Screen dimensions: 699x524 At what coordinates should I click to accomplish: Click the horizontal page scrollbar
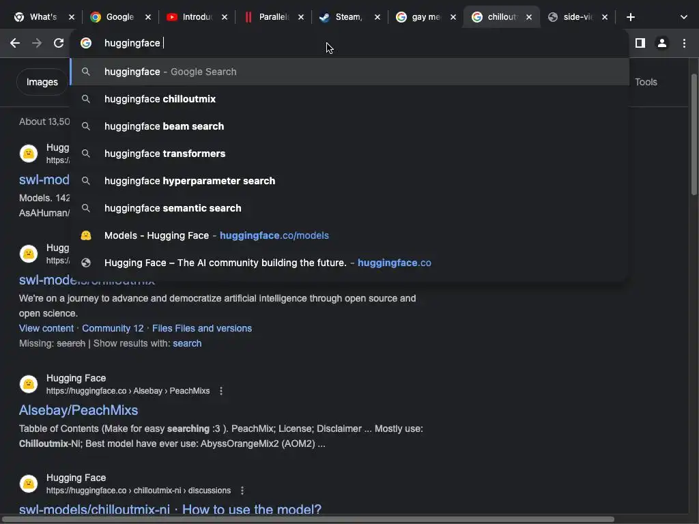click(308, 519)
